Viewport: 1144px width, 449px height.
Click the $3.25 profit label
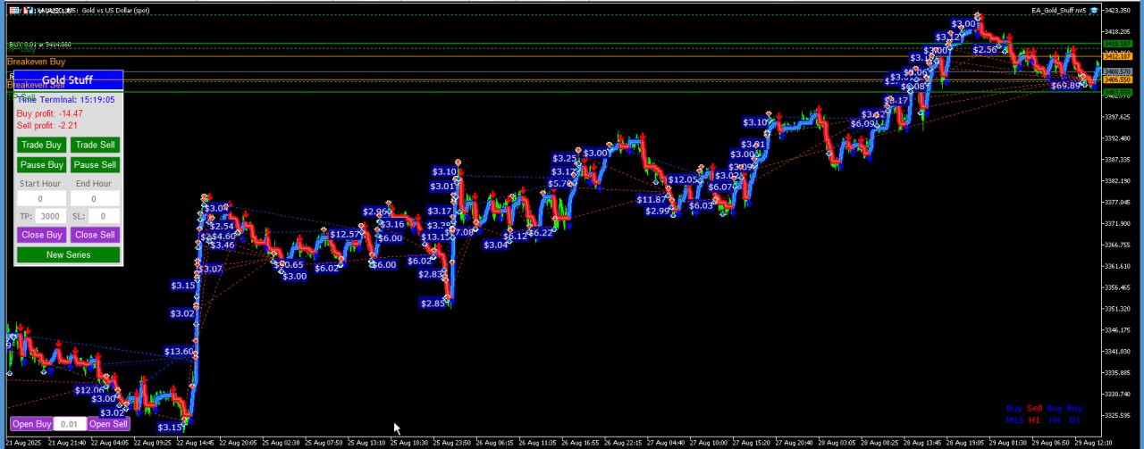point(565,159)
